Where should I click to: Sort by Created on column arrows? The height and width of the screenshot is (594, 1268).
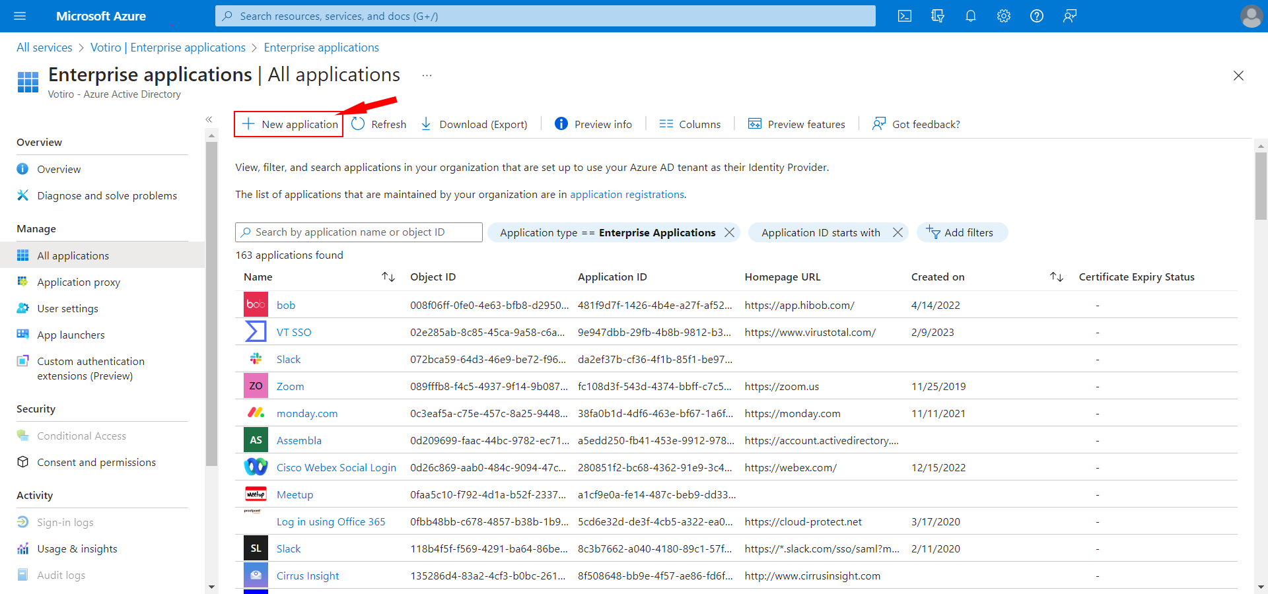click(x=1057, y=277)
